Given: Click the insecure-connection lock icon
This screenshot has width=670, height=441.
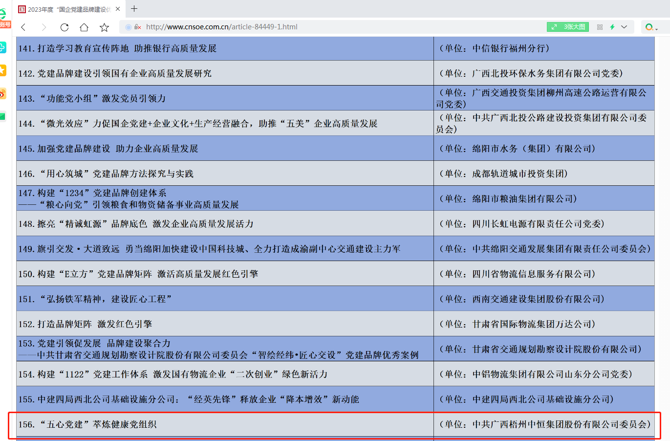Looking at the screenshot, I should [x=137, y=27].
